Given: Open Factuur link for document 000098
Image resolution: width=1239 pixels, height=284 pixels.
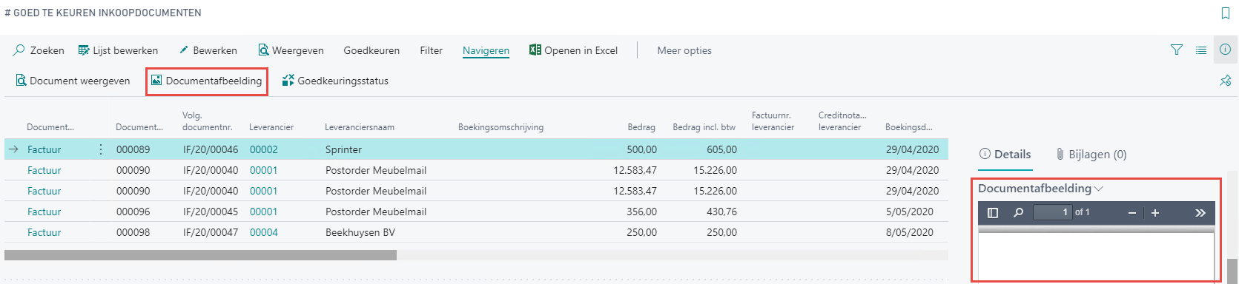Looking at the screenshot, I should click(x=44, y=232).
